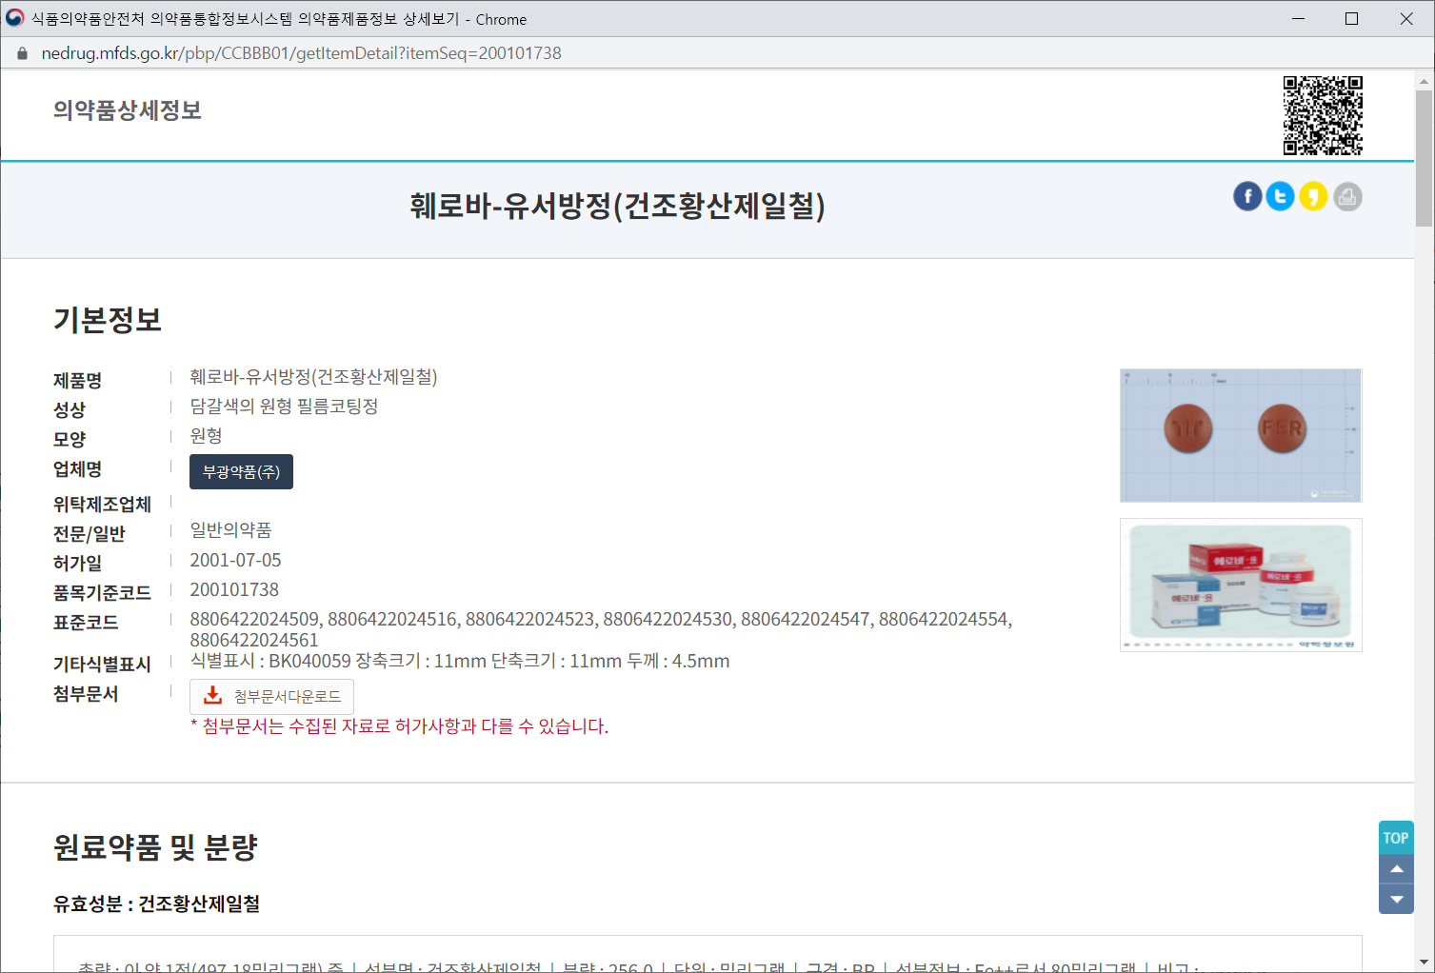Click product name value under 기본정보

point(313,377)
